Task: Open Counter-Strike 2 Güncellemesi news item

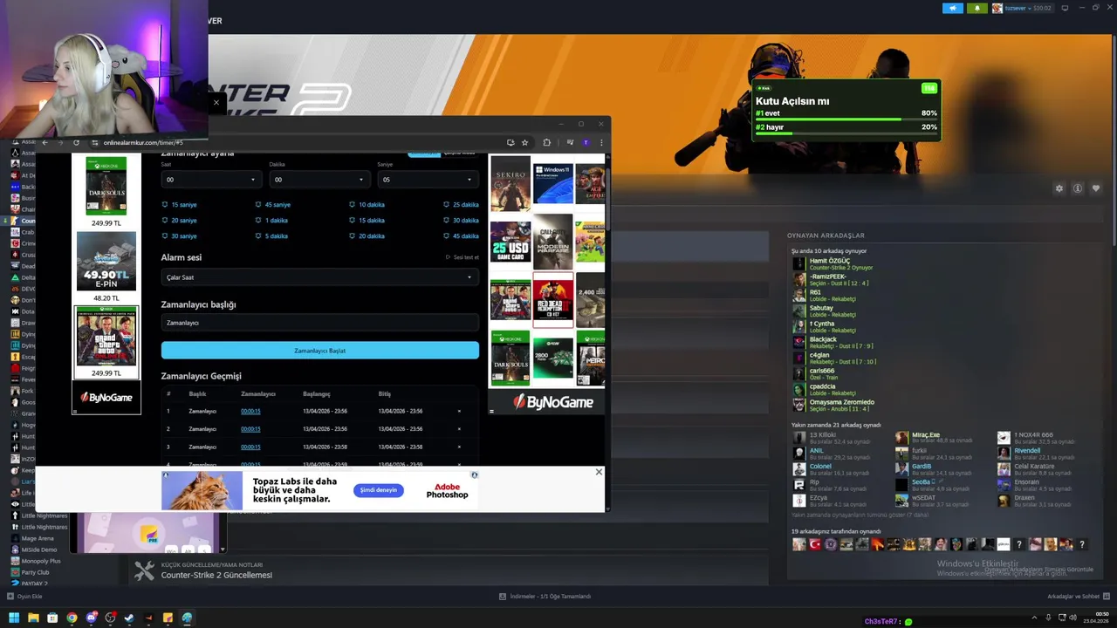Action: (216, 576)
